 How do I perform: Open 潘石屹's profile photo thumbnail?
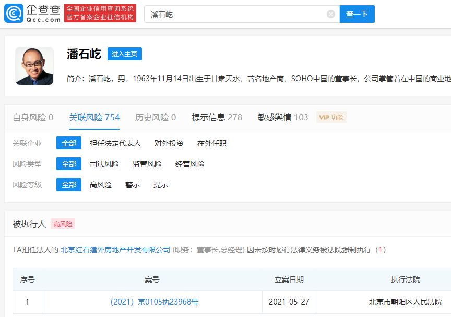(34, 66)
